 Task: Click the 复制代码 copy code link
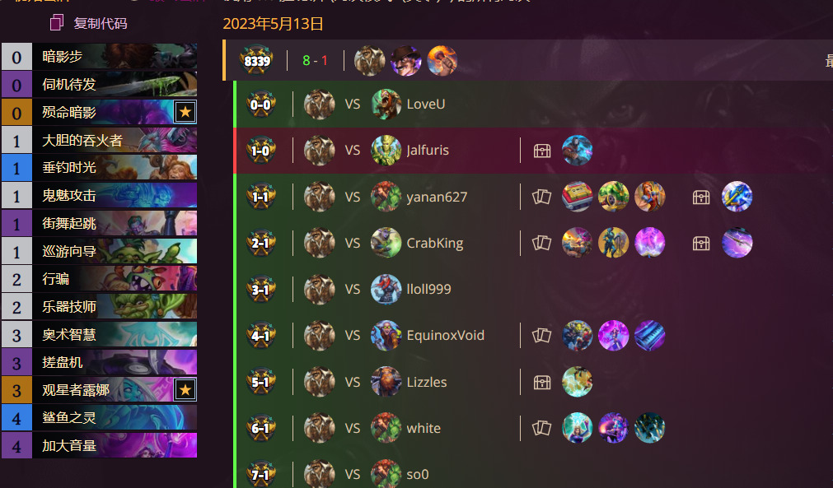pyautogui.click(x=101, y=23)
